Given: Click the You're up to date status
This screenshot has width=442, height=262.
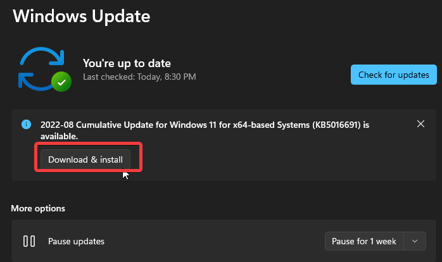Looking at the screenshot, I should (x=127, y=63).
